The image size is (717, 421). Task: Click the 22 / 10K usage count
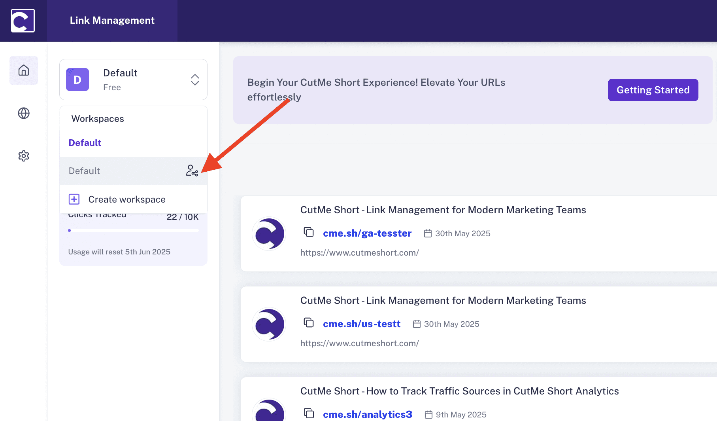[x=183, y=217]
